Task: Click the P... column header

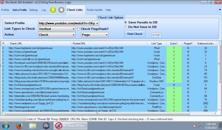Action: 4,43
